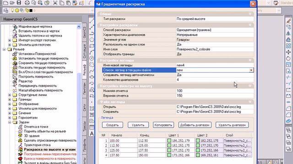Click the 'Нижняя отметка' value 100

215,91
